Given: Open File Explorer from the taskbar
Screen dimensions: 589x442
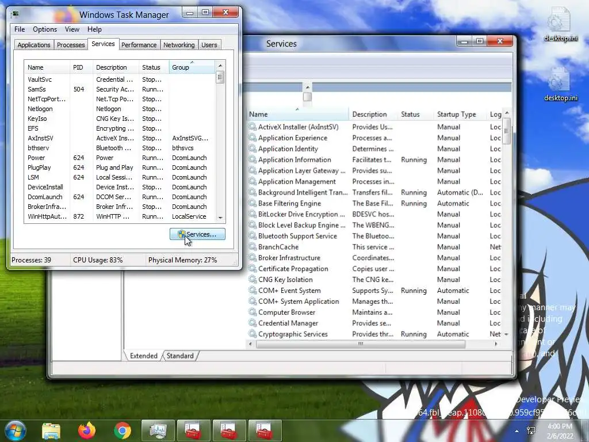Looking at the screenshot, I should 51,430.
